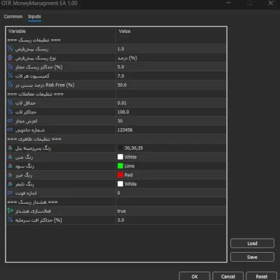The height and width of the screenshot is (280, 280).
Task: Click the integer icon beside the 123456 row
Action: coord(10,129)
